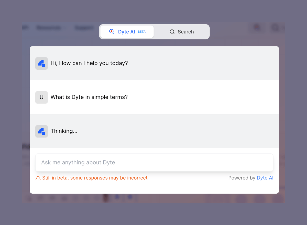Click the Dyte avatar next to 'Thinking...'
The width and height of the screenshot is (307, 225).
tap(41, 131)
